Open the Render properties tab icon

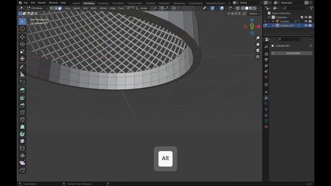(x=266, y=54)
